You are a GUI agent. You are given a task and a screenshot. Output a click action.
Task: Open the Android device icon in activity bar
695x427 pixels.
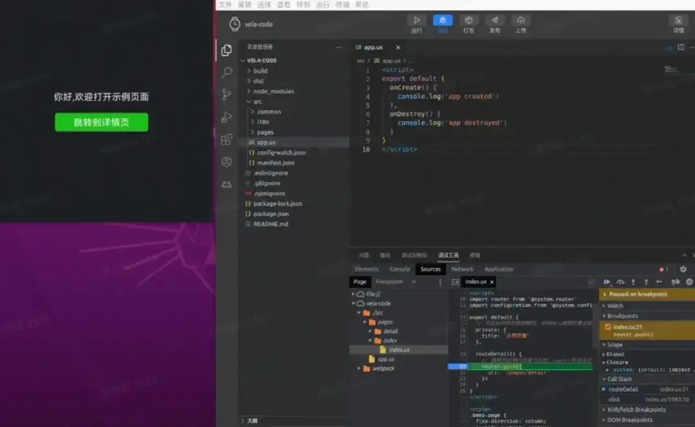pos(227,185)
